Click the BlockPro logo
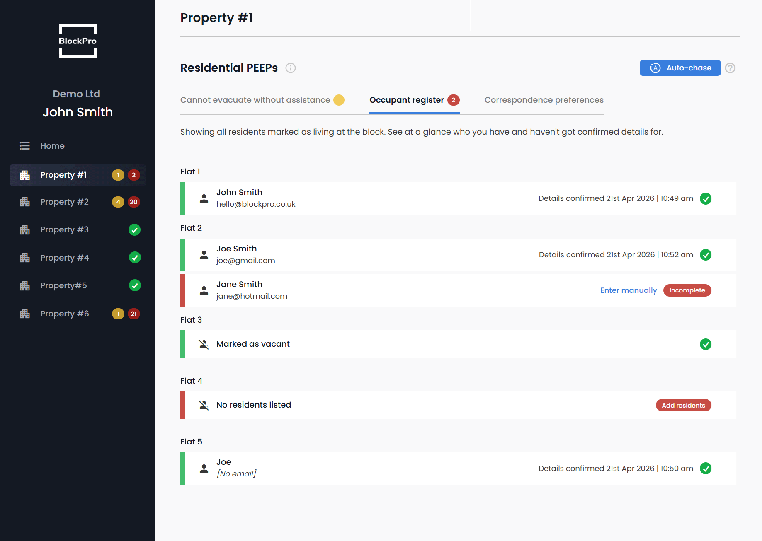This screenshot has width=762, height=541. point(78,41)
